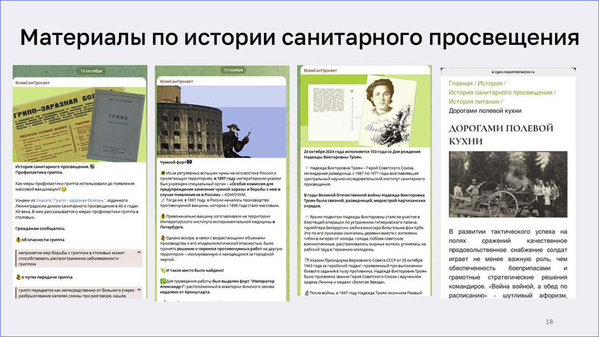Viewport: 599px width, 337px height.
Task: Open the "Главная" breadcrumb link
Action: click(460, 84)
